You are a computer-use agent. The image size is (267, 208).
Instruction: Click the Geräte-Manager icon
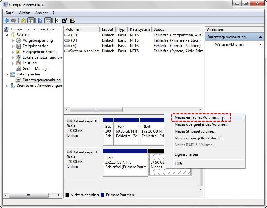click(19, 69)
